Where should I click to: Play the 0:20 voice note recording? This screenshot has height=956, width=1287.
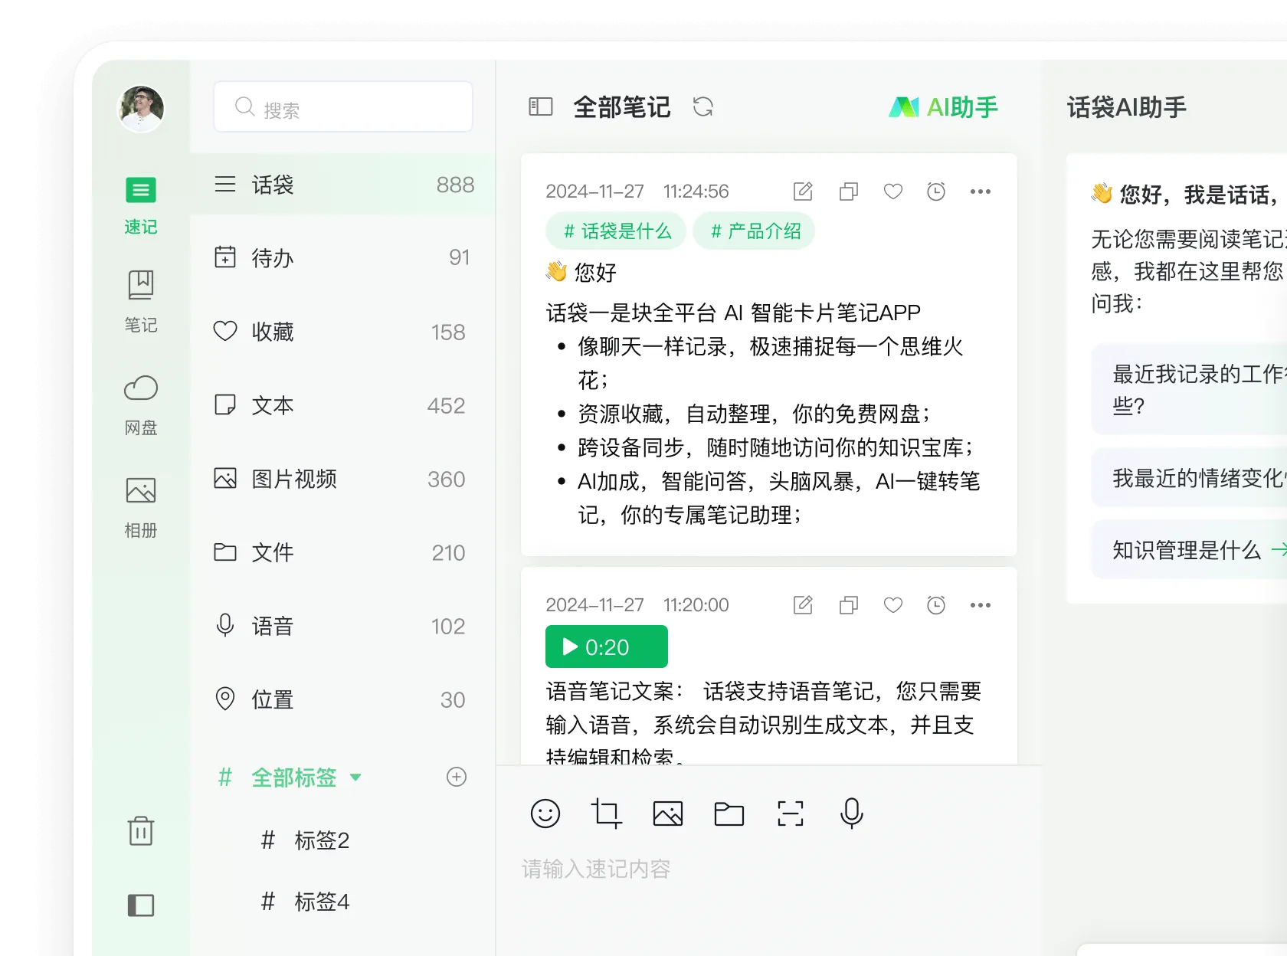606,646
